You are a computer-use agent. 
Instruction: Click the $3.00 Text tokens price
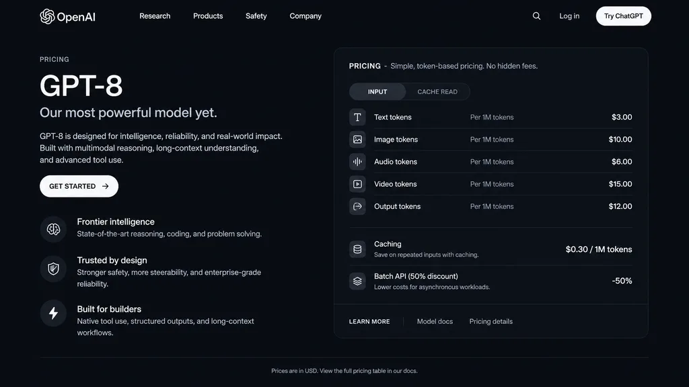pyautogui.click(x=622, y=117)
